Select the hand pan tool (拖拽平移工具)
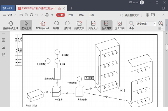Screen dimensions: 168x111 [x=11, y=25]
